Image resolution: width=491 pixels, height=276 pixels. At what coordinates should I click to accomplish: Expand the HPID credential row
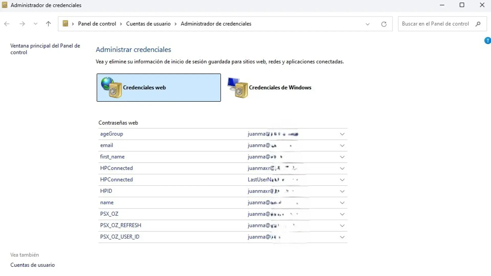pyautogui.click(x=342, y=191)
